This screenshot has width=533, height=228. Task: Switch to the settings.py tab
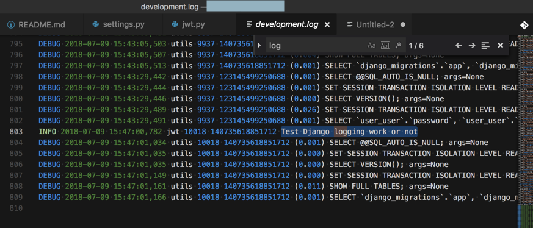(123, 24)
